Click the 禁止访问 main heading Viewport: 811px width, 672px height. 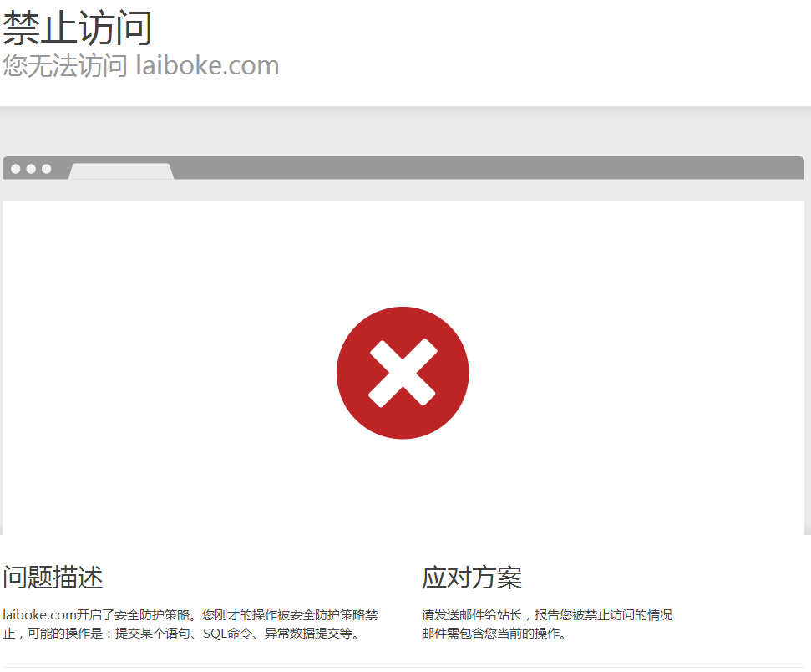(x=78, y=28)
